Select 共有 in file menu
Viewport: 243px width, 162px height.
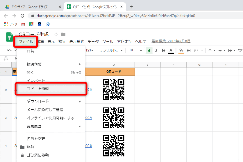click(51, 52)
